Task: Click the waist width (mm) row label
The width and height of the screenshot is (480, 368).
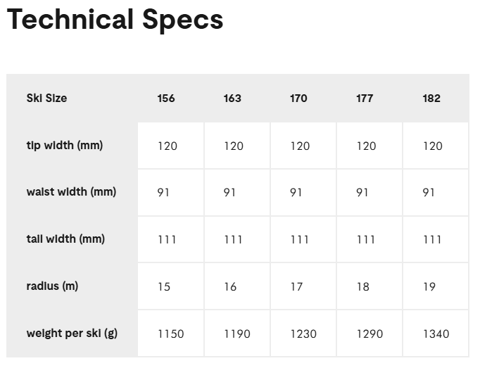Action: pyautogui.click(x=71, y=192)
